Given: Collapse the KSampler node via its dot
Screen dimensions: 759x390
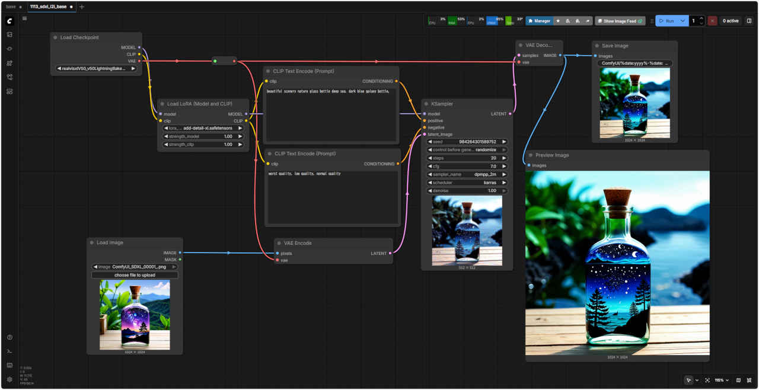Looking at the screenshot, I should (426, 104).
